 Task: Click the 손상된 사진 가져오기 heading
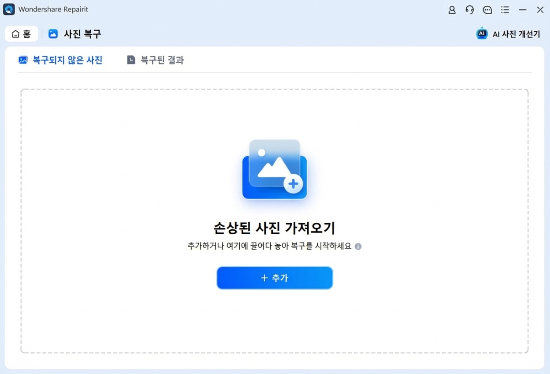tap(274, 228)
